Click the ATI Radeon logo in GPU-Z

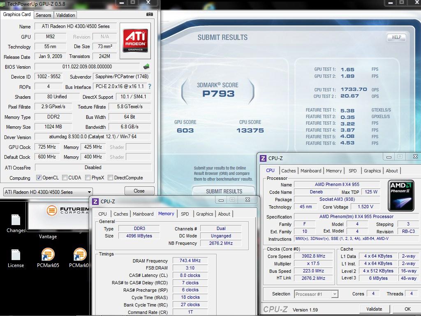pyautogui.click(x=135, y=41)
